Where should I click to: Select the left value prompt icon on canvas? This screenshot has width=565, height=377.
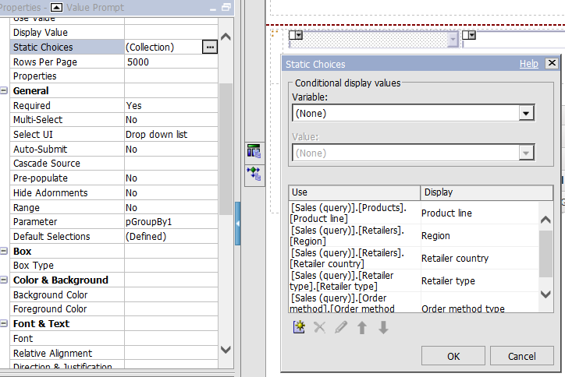pyautogui.click(x=296, y=35)
